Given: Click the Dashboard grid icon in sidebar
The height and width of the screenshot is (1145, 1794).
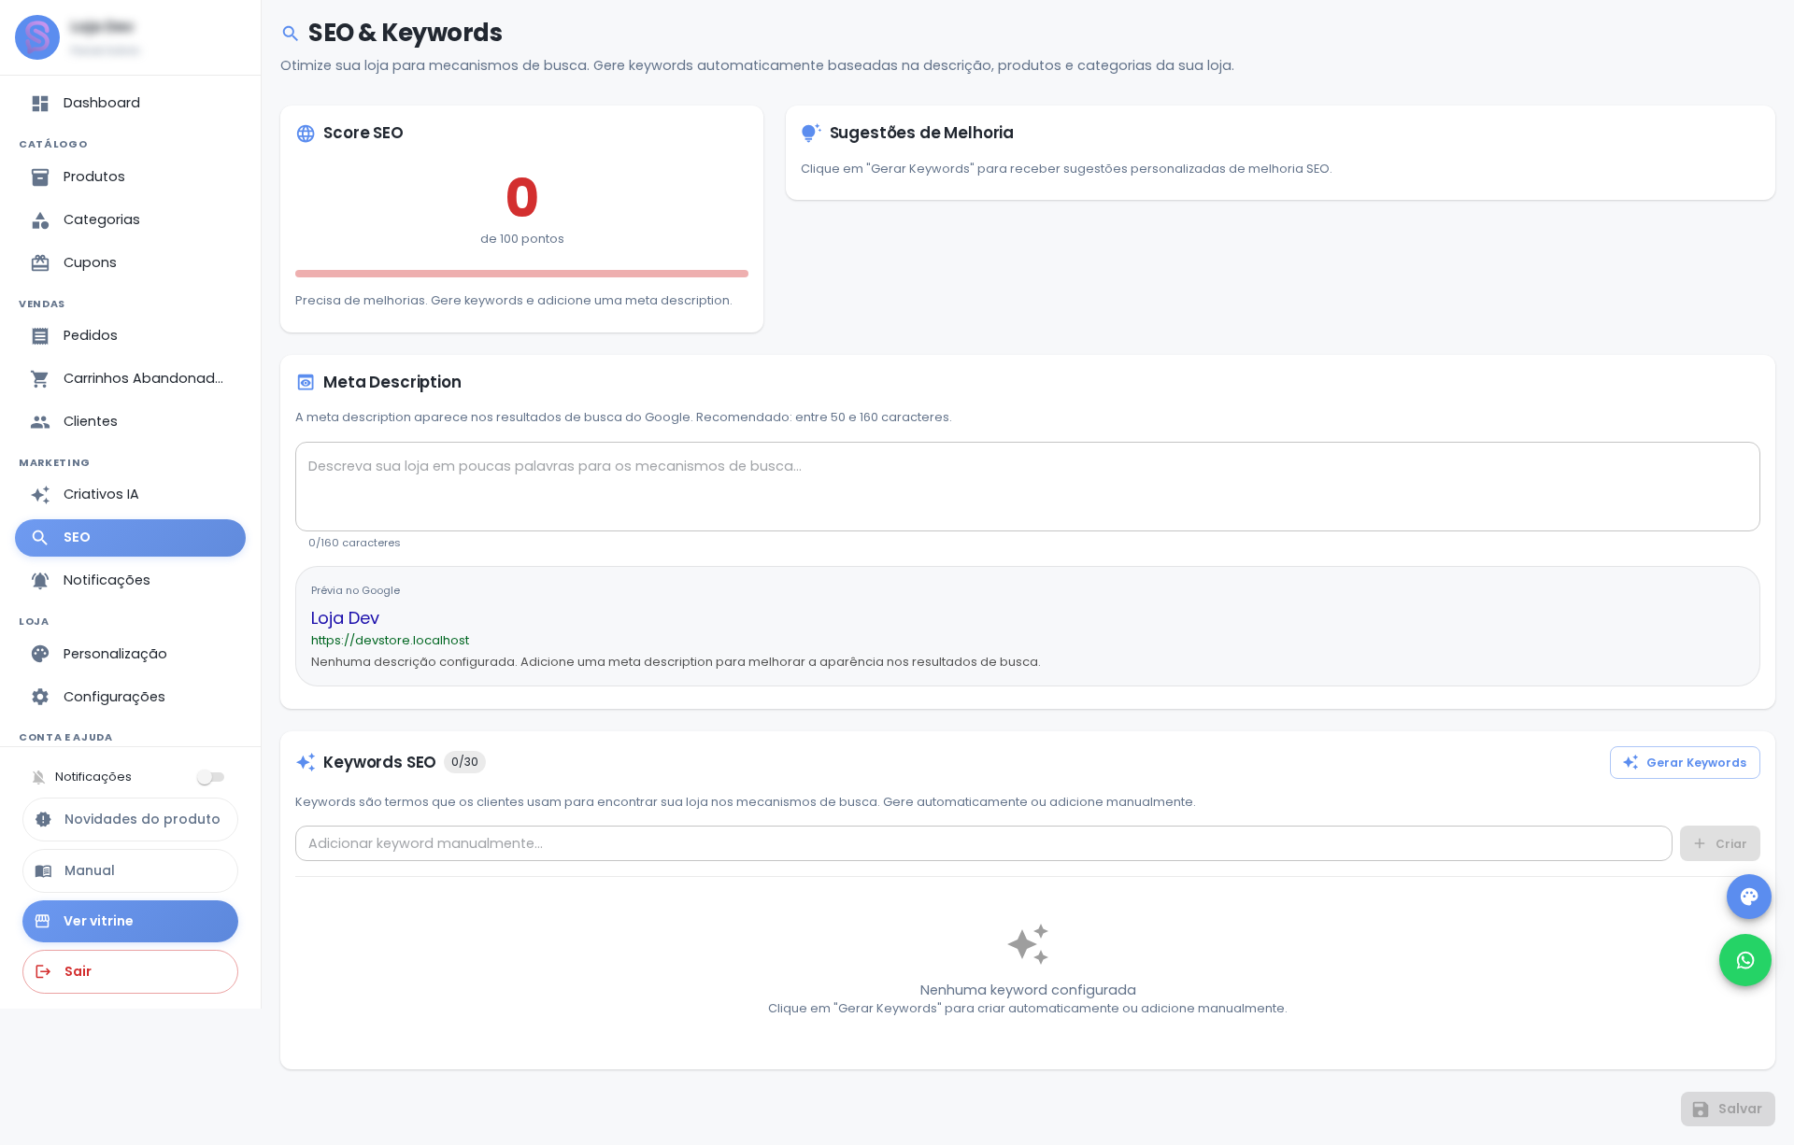Looking at the screenshot, I should pos(40,104).
